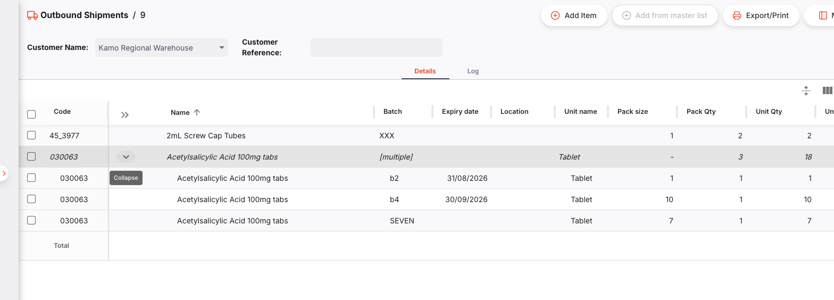Open the left sidebar with arrow handle
This screenshot has height=300, width=834.
pyautogui.click(x=4, y=173)
